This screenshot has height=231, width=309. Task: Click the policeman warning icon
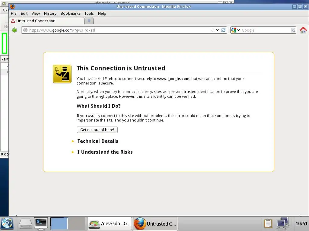click(62, 74)
